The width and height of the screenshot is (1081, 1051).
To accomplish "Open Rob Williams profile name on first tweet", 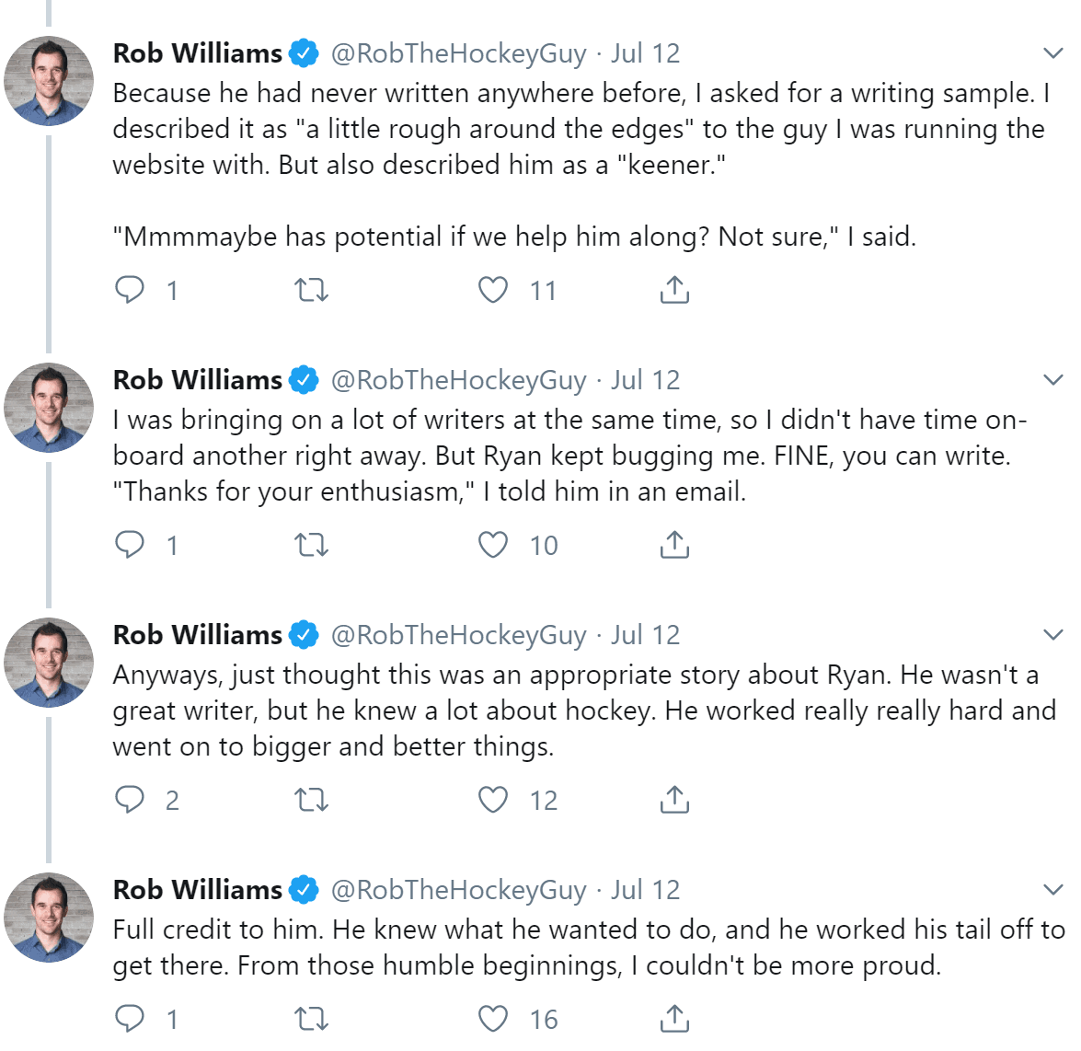I will coord(197,53).
